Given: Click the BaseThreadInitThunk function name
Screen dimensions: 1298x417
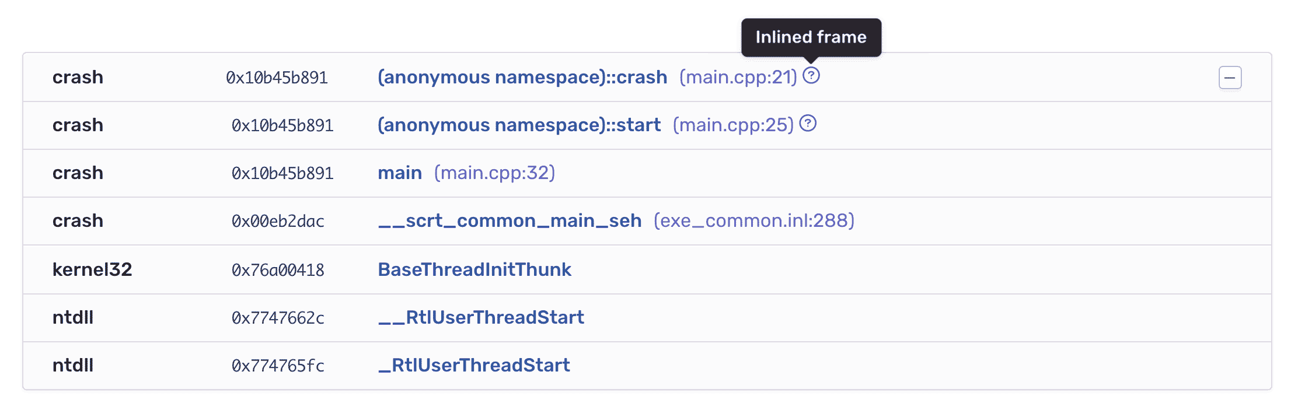Looking at the screenshot, I should (x=474, y=269).
